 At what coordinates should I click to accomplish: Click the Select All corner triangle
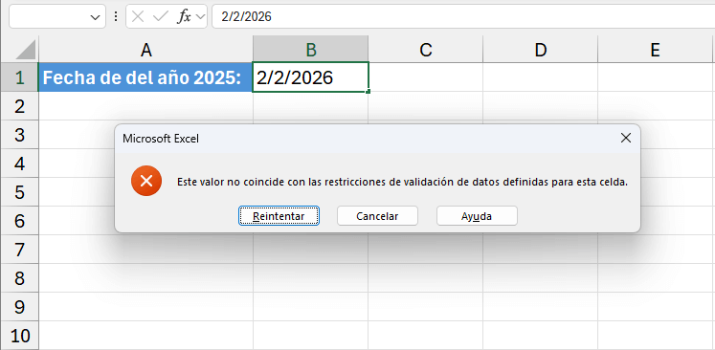[x=26, y=49]
